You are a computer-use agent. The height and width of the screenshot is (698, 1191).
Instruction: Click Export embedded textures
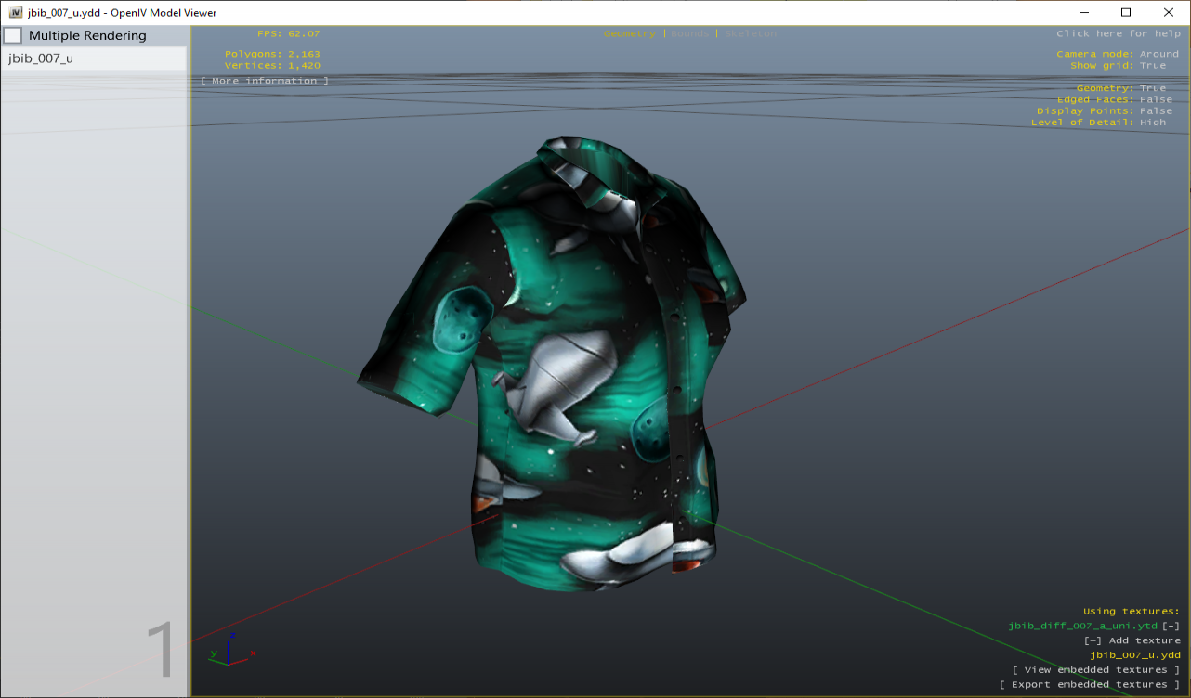[x=1091, y=684]
